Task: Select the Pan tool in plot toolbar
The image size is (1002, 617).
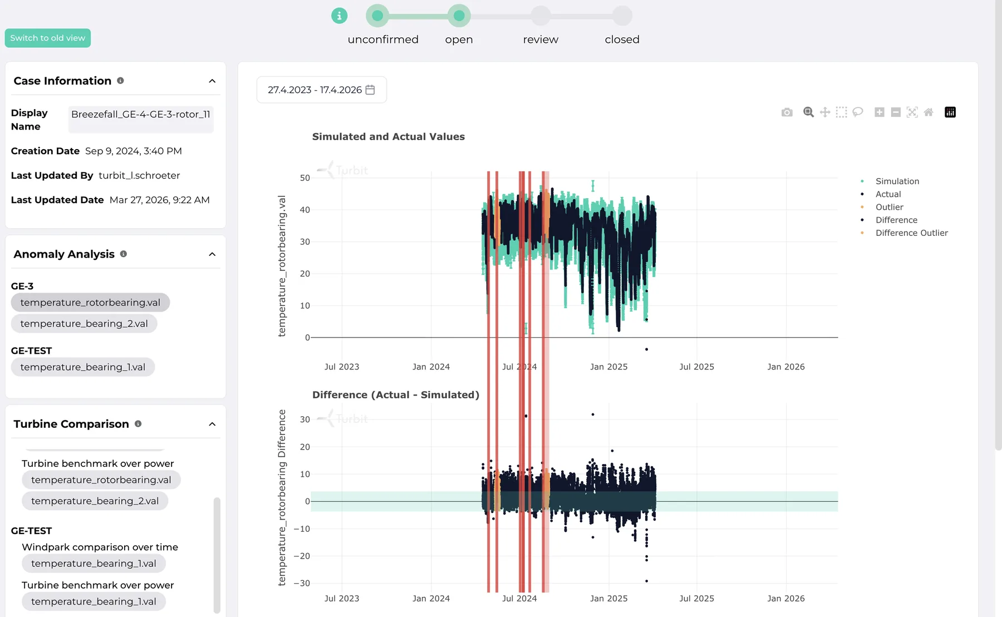Action: (825, 112)
